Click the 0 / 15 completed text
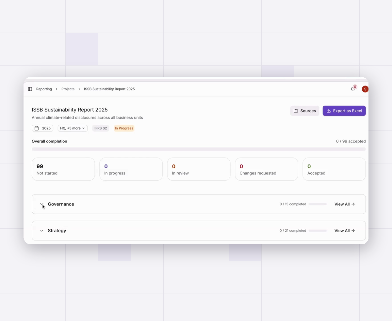392x321 pixels. click(x=293, y=204)
